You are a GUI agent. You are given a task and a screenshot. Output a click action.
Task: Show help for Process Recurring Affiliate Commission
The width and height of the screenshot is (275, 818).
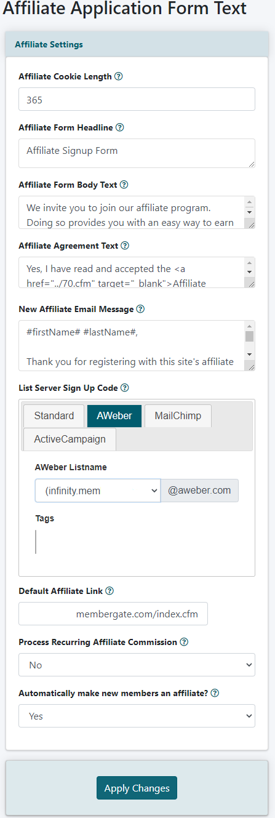184,642
